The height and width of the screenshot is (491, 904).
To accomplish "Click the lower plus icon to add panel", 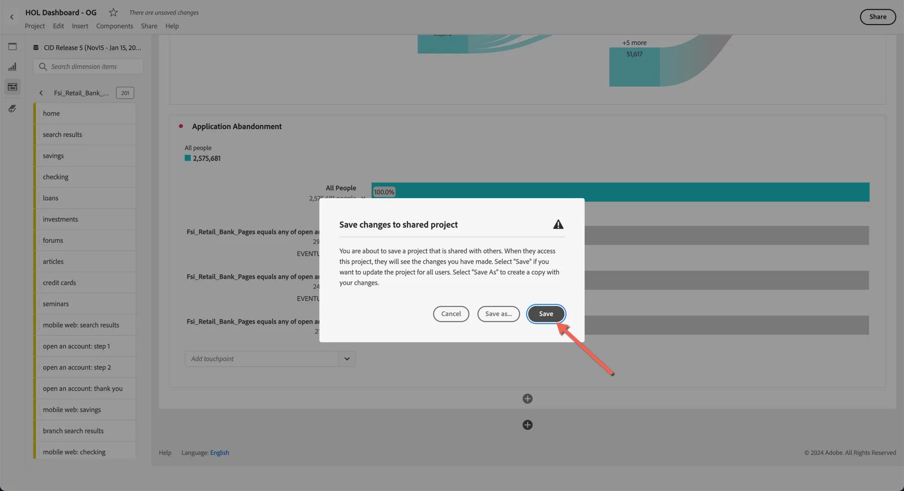I will tap(528, 425).
